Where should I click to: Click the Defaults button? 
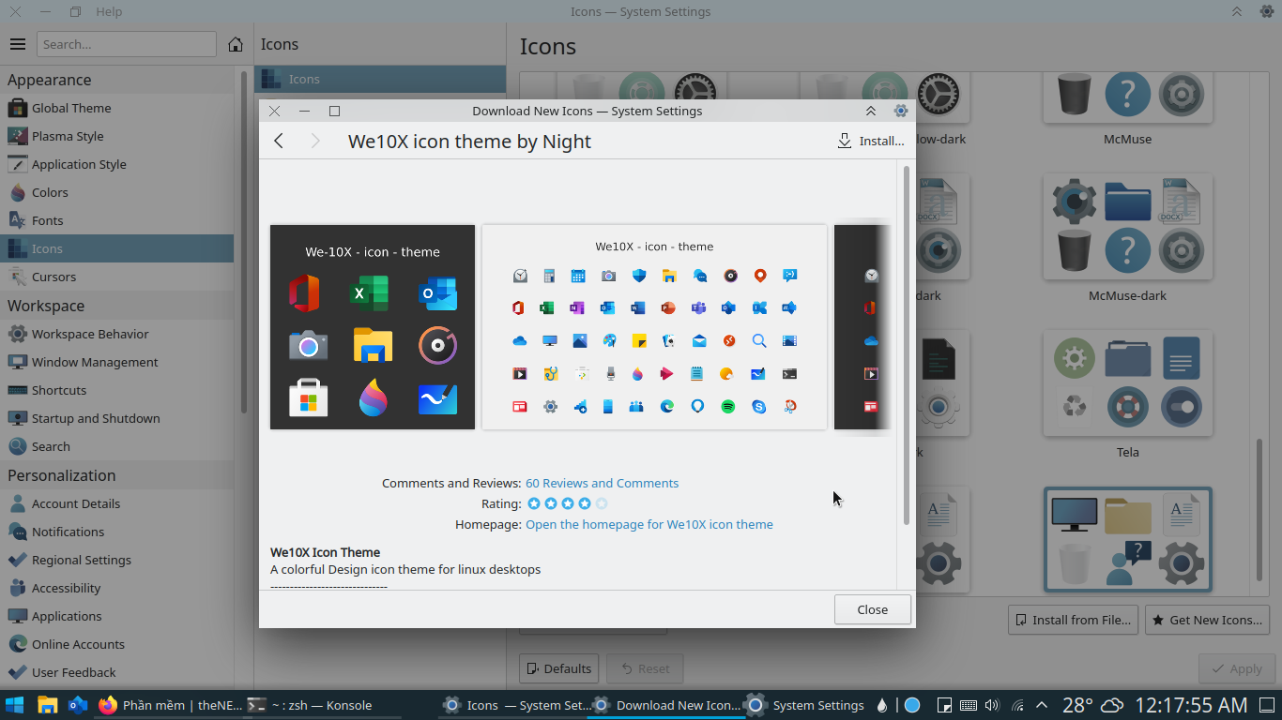559,668
